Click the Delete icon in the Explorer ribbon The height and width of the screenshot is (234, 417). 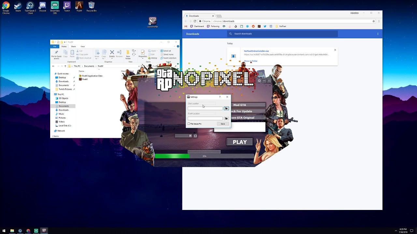(112, 53)
